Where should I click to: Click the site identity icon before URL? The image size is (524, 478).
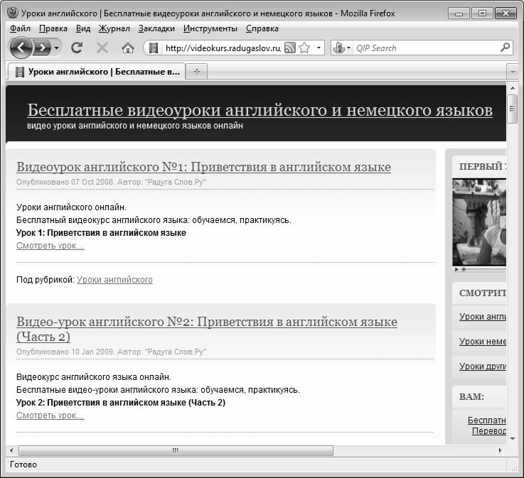(154, 48)
